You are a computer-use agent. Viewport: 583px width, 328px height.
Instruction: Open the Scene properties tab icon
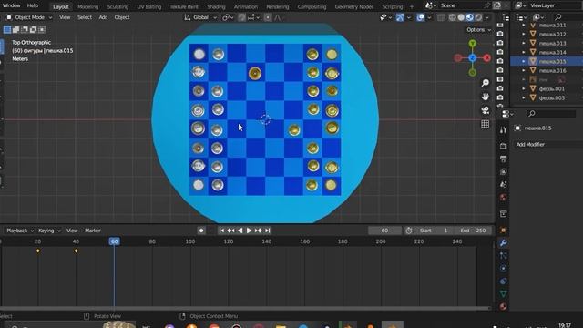coord(503,184)
